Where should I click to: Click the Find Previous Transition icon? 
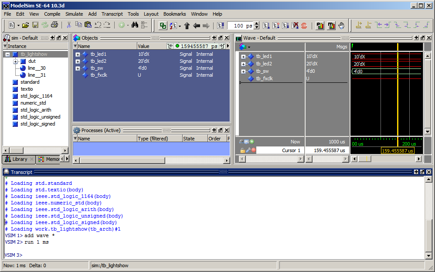pyautogui.click(x=379, y=25)
